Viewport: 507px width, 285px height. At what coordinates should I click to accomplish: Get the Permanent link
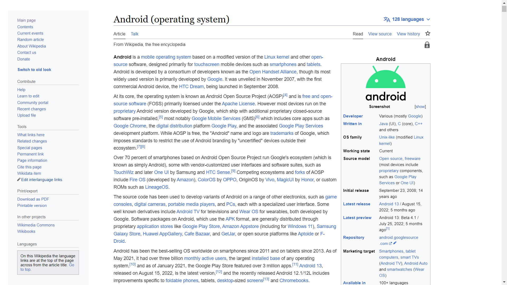pyautogui.click(x=30, y=154)
